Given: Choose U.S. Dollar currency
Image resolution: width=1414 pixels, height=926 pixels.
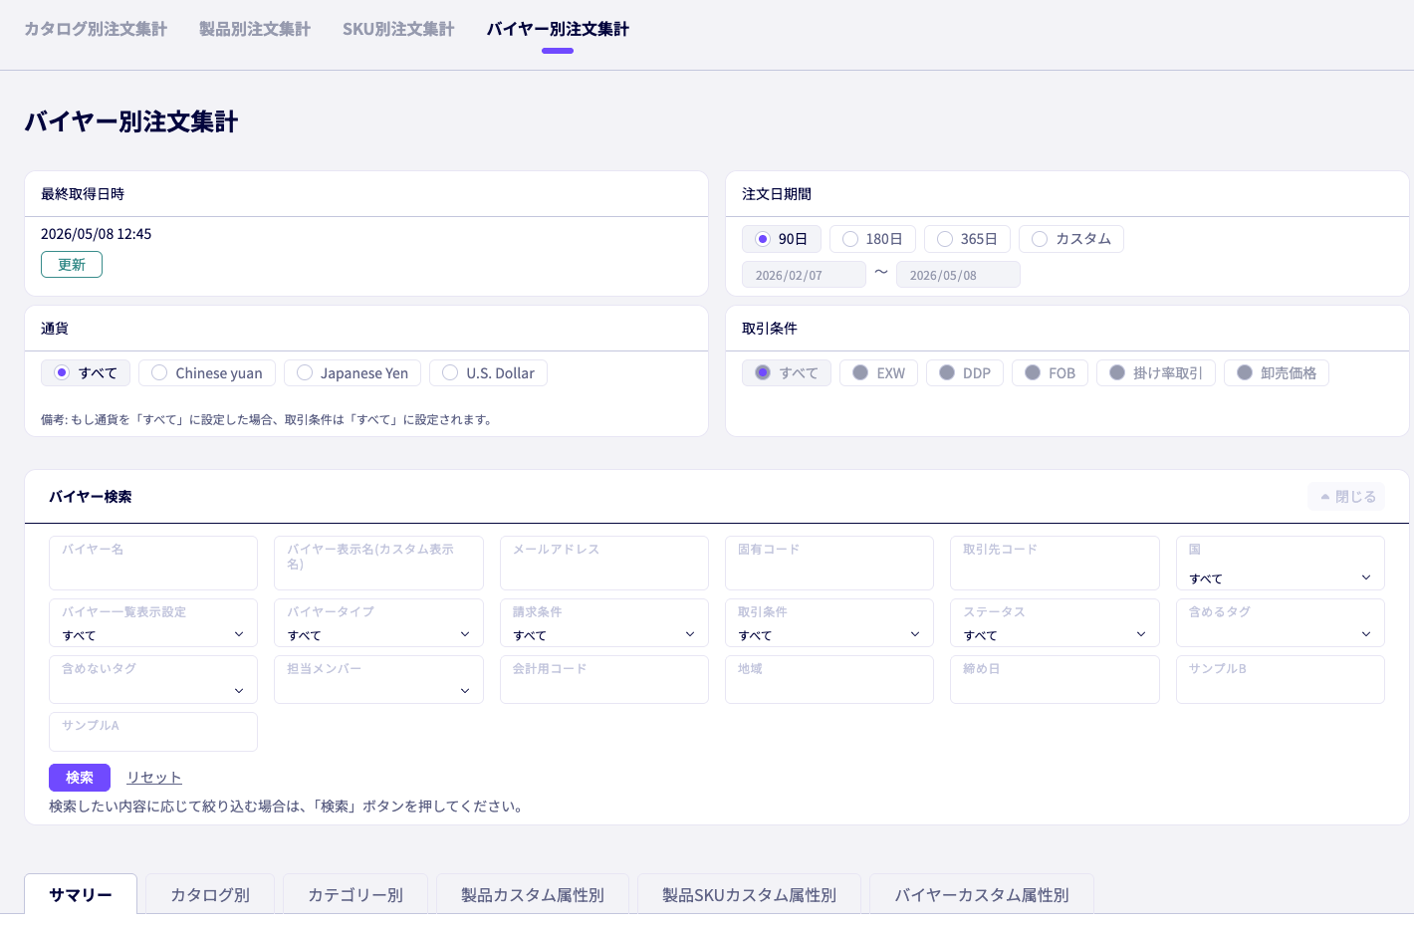Looking at the screenshot, I should point(488,373).
